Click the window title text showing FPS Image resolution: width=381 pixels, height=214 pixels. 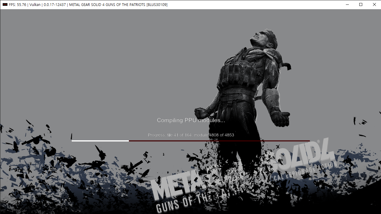(88, 4)
